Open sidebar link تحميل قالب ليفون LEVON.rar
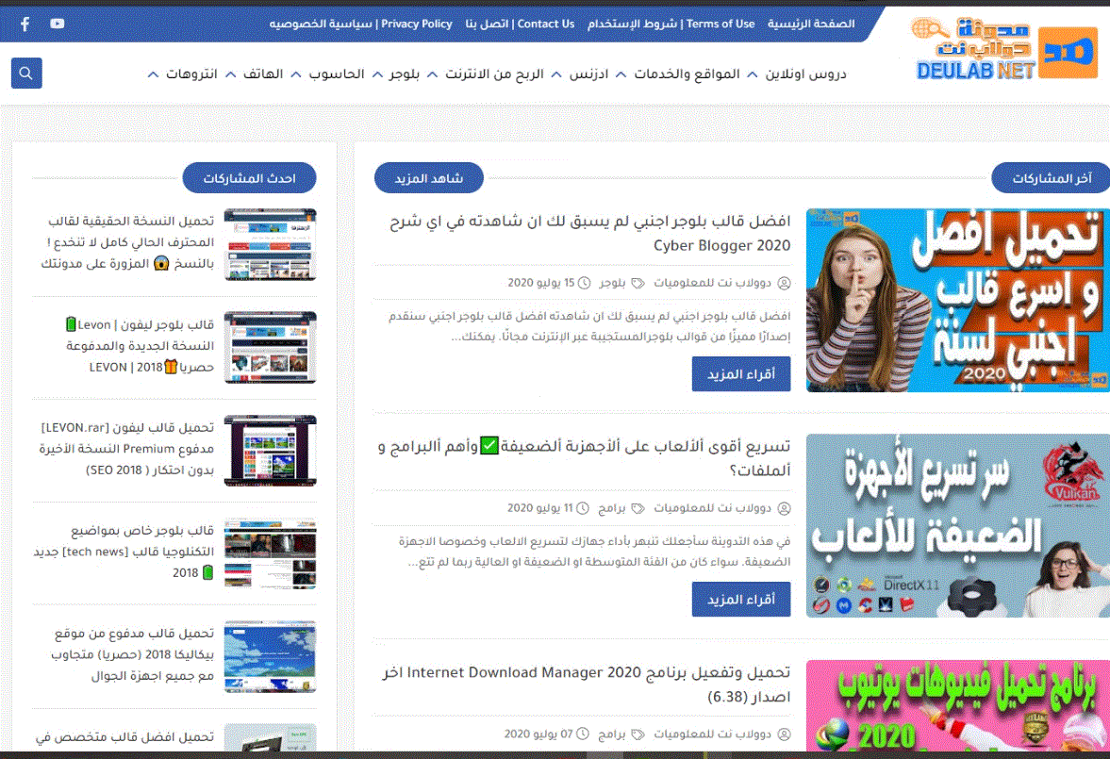 (126, 448)
